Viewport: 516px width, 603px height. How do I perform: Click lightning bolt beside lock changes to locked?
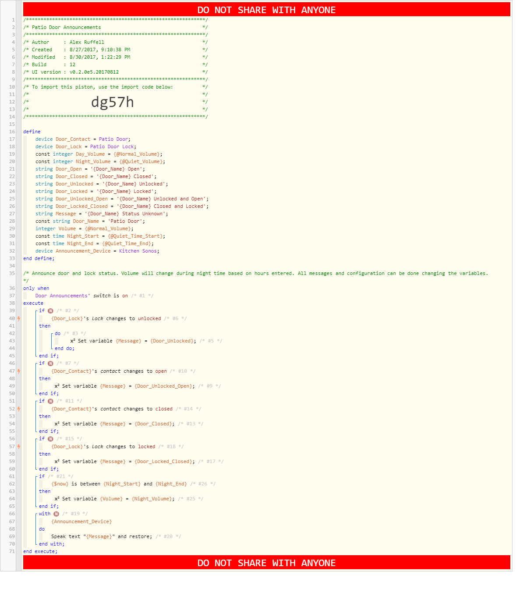coord(19,446)
